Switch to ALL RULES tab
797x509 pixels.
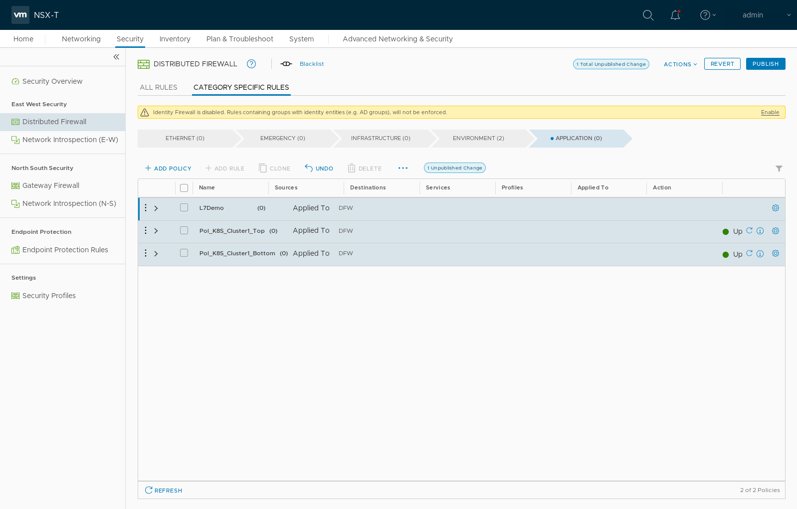(159, 87)
